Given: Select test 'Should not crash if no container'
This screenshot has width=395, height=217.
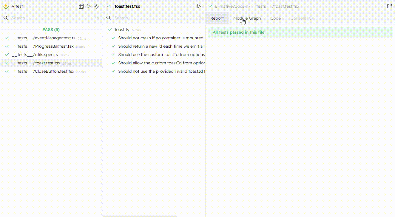Looking at the screenshot, I should [x=161, y=38].
